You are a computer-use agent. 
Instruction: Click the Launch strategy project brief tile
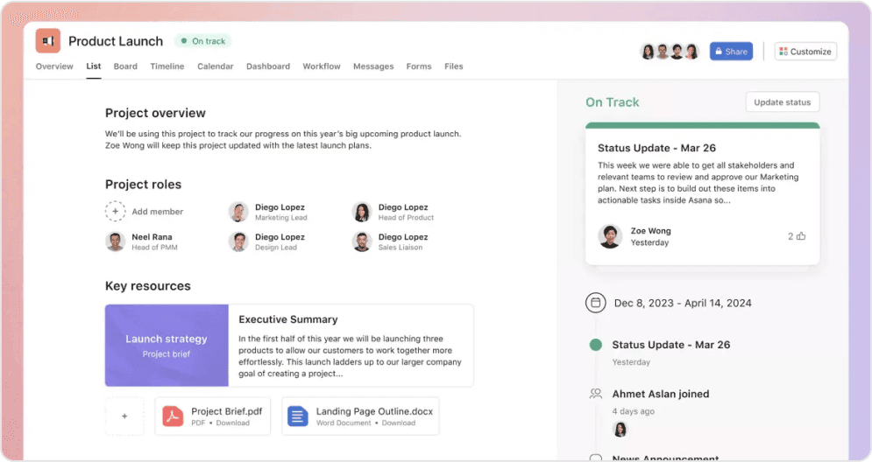167,345
